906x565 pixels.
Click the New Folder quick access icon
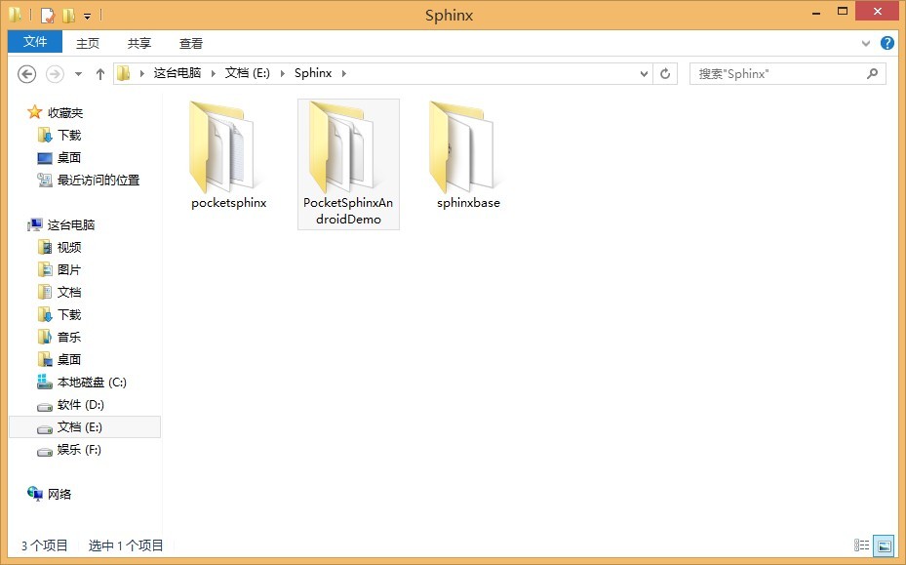click(68, 15)
